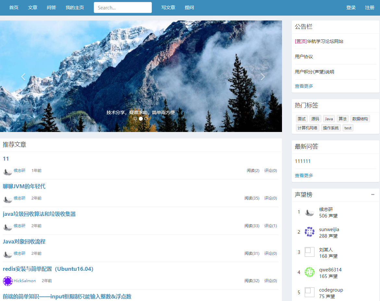This screenshot has width=380, height=301.
Task: Select the 面试 tag
Action: [x=302, y=119]
